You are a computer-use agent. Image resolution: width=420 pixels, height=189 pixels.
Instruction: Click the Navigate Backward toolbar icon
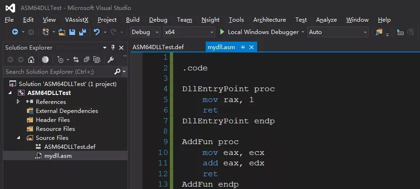(15, 32)
